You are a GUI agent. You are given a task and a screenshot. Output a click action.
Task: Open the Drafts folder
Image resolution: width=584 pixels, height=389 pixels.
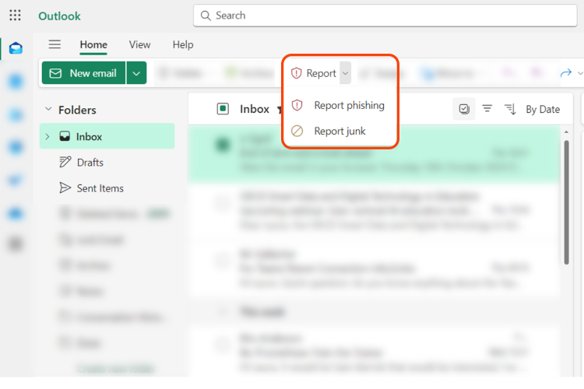tap(90, 163)
